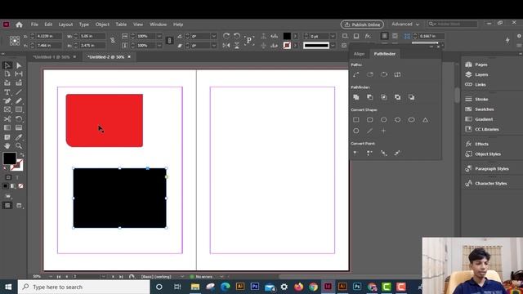Image resolution: width=523 pixels, height=294 pixels.
Task: Click Rotate 90° Clockwise icon
Action: (226, 36)
